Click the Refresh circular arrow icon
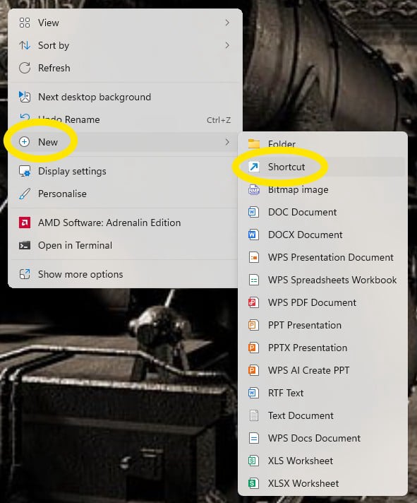The image size is (417, 503). pyautogui.click(x=25, y=68)
